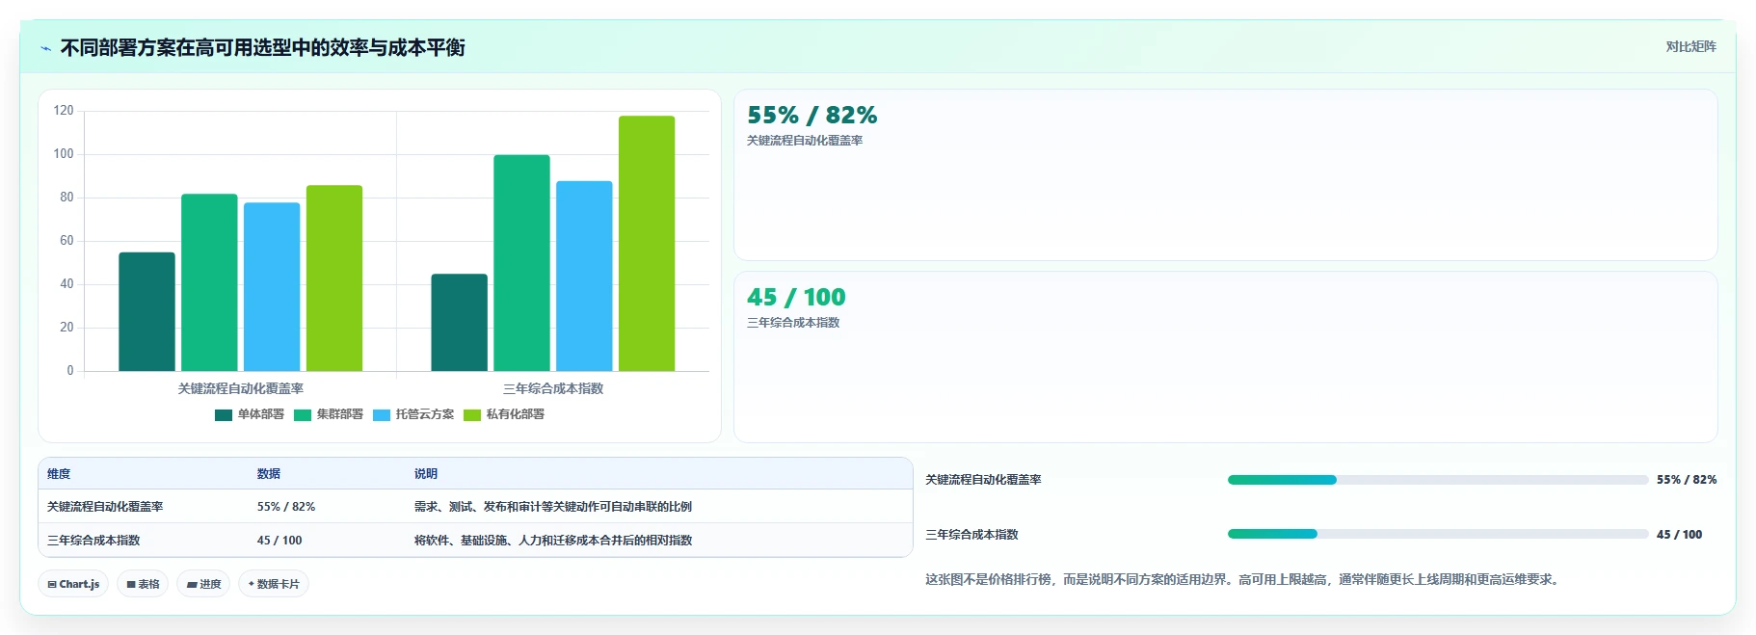Viewport: 1756px width, 635px height.
Task: Click y-axis tick label 120
Action: pyautogui.click(x=64, y=111)
